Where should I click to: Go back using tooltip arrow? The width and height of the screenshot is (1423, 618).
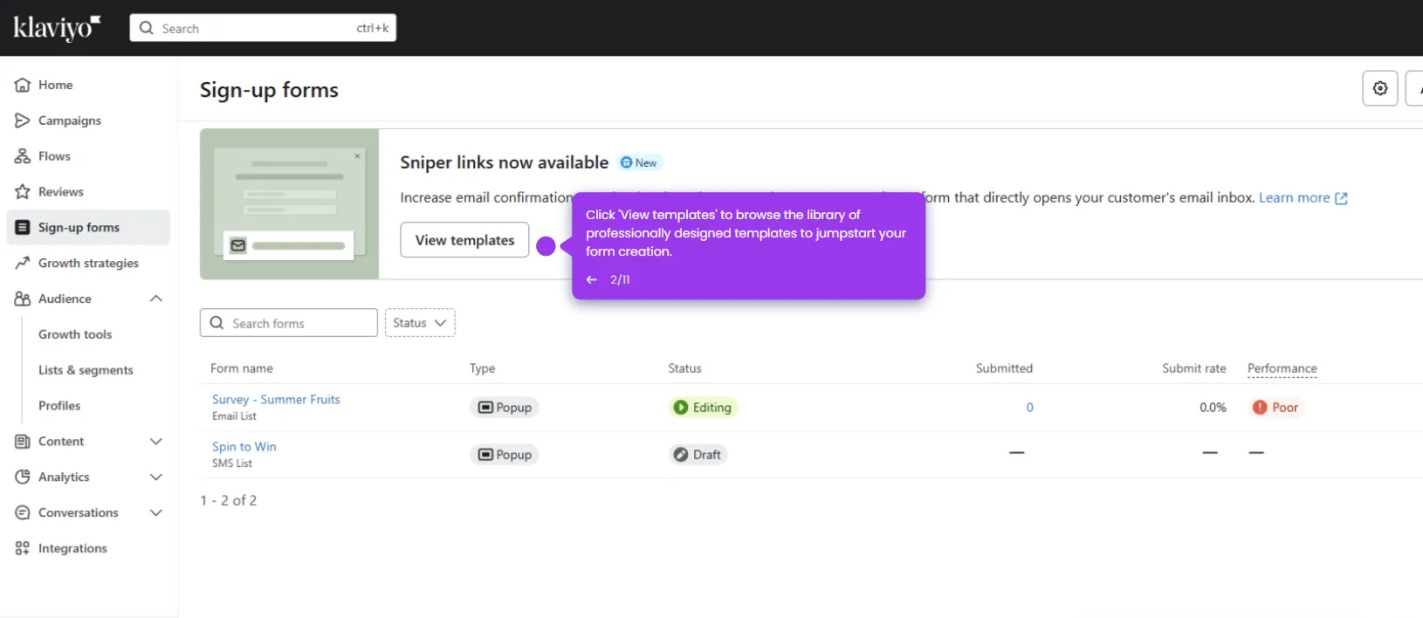(592, 279)
